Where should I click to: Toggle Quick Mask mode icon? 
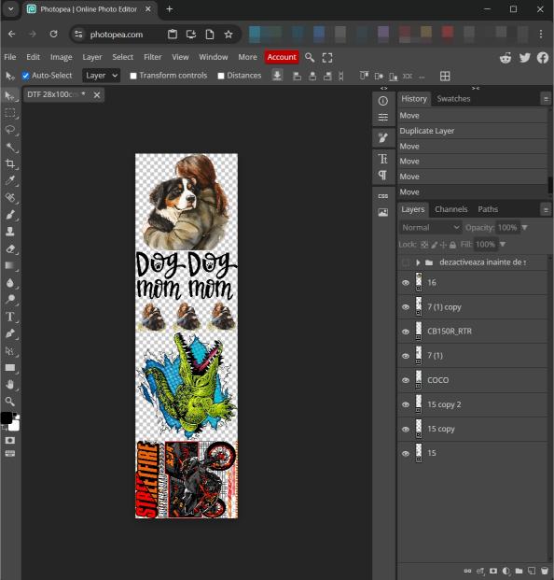tap(10, 440)
